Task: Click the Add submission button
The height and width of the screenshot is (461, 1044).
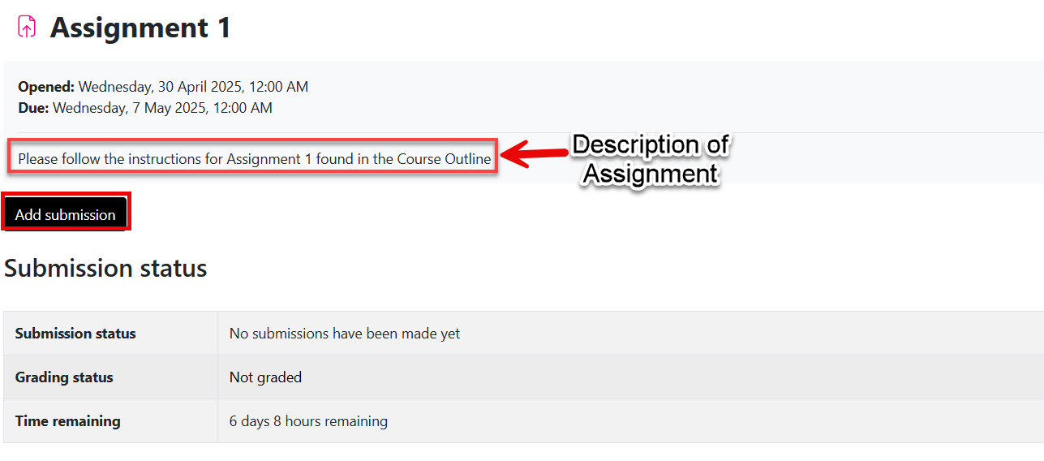Action: point(65,215)
